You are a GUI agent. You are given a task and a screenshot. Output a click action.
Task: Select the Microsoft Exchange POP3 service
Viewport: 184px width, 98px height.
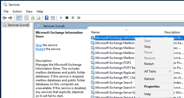pos(113,63)
